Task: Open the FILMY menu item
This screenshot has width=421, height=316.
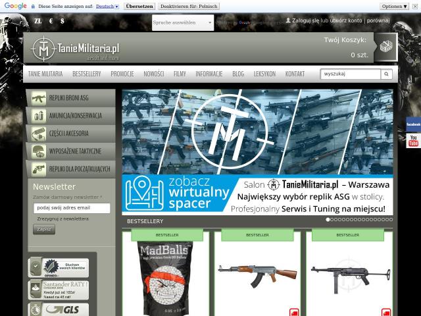Action: pos(180,74)
